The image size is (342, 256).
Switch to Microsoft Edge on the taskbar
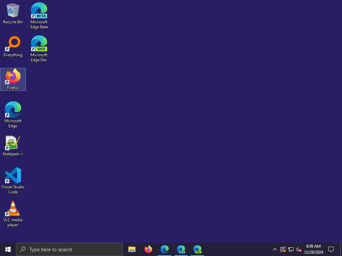pos(165,249)
